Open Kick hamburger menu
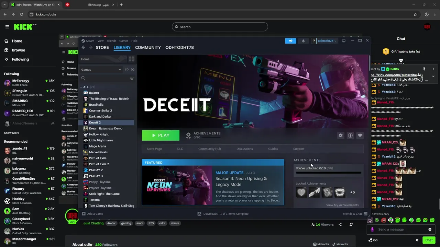This screenshot has height=247, width=440. (x=7, y=27)
